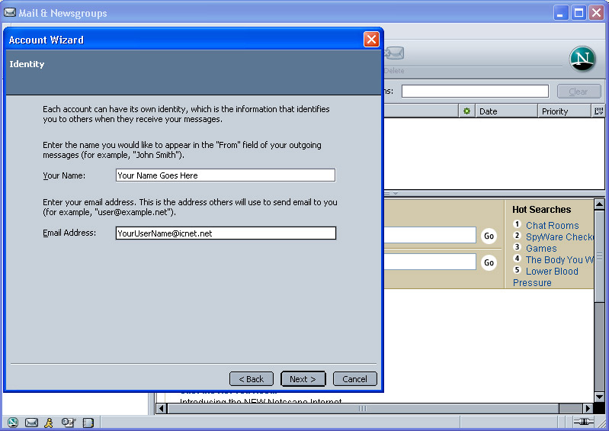Open the Games hot search link
The width and height of the screenshot is (609, 431).
coord(541,249)
